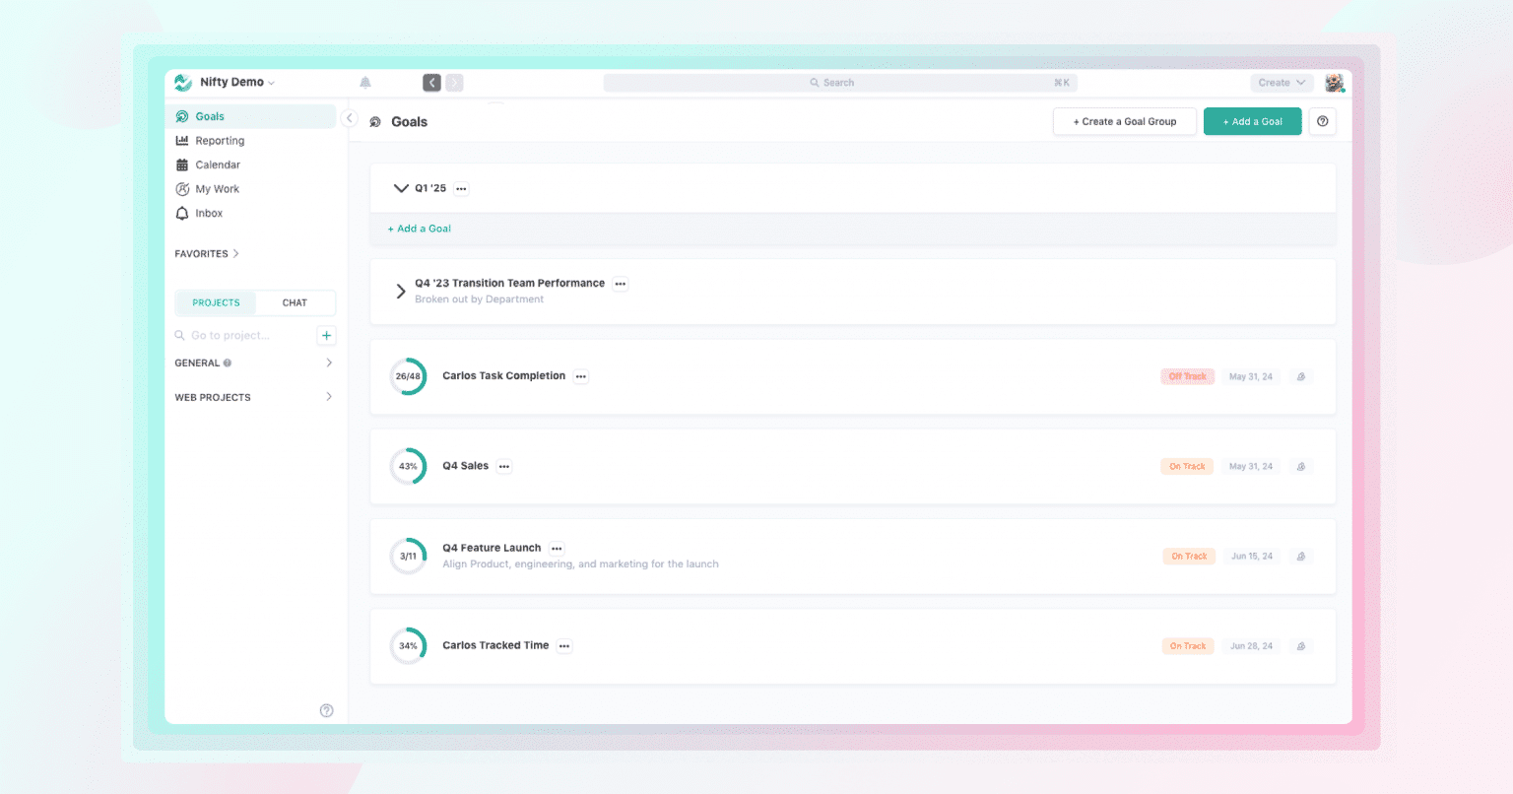Screen dimensions: 1513x794
Task: Click the back navigation arrow at the top
Action: [431, 82]
